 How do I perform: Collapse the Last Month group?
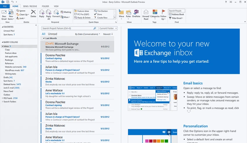[x=44, y=38]
